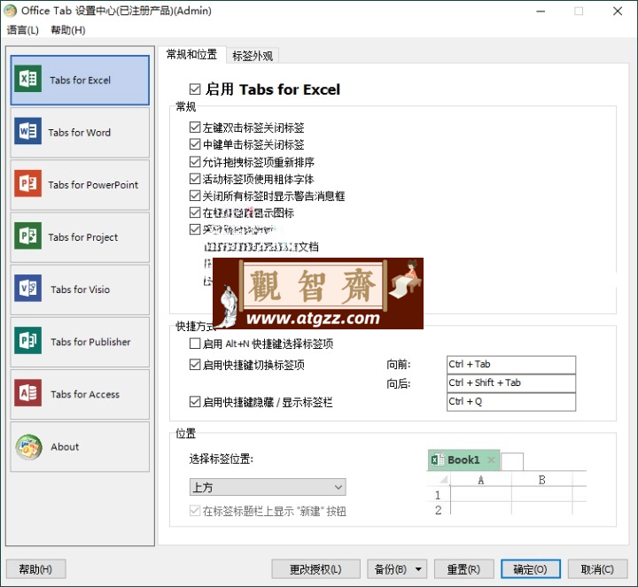This screenshot has height=587, width=638.
Task: Select the Word icon in sidebar
Action: pos(27,131)
